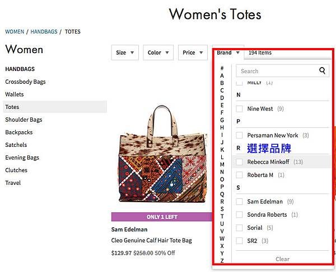Jump to letter C in brand index

222,90
